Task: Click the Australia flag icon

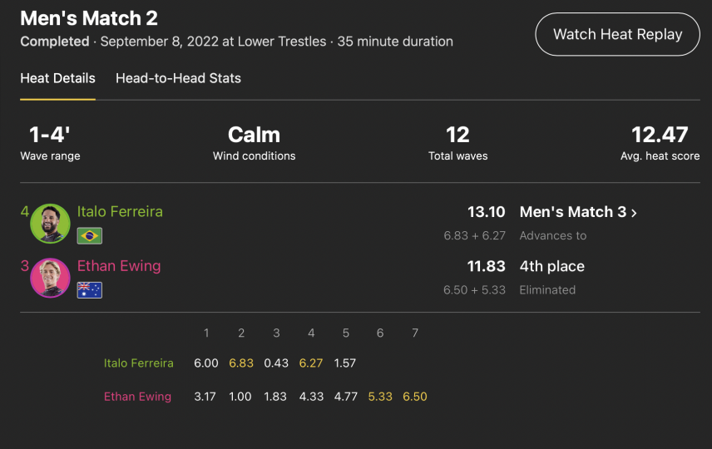Action: click(x=90, y=290)
